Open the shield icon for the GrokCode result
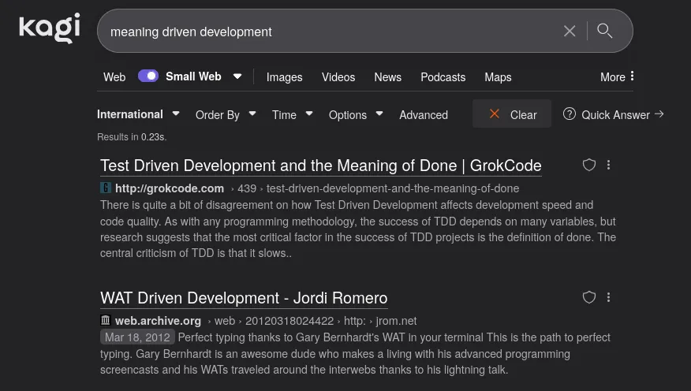The width and height of the screenshot is (691, 391). [x=588, y=165]
